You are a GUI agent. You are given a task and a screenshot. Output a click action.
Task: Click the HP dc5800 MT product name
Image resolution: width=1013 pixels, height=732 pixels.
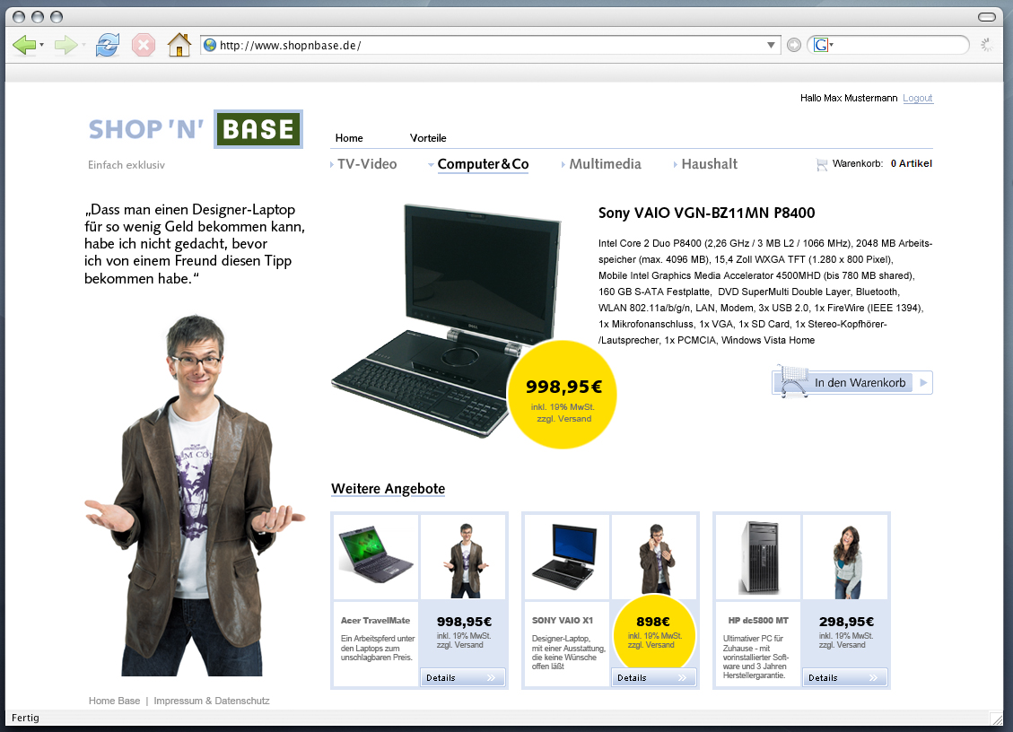[x=758, y=620]
